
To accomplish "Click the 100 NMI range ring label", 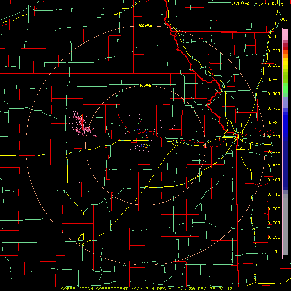I will pyautogui.click(x=145, y=26).
